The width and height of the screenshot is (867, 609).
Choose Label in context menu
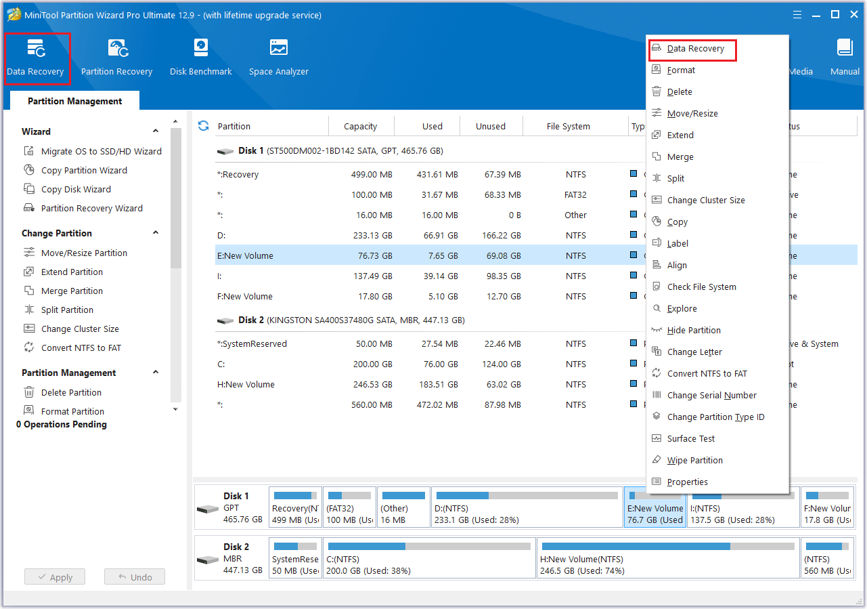point(717,244)
